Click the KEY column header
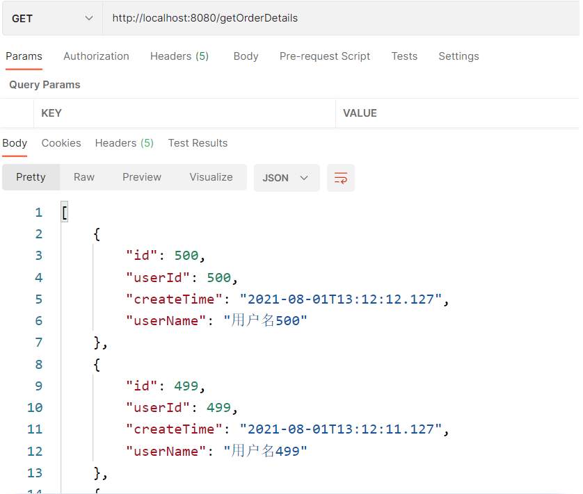 coord(51,113)
